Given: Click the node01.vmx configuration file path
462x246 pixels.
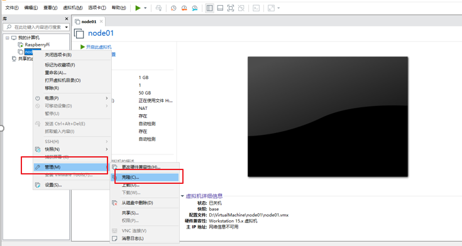Looking at the screenshot, I should coord(249,215).
